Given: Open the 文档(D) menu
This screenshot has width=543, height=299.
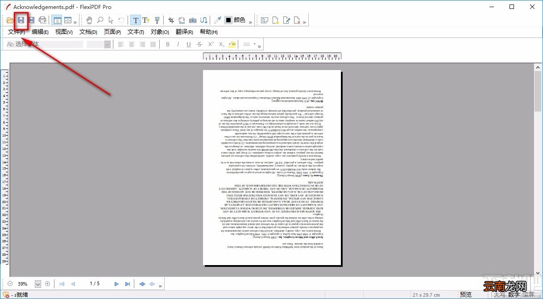Looking at the screenshot, I should (88, 32).
